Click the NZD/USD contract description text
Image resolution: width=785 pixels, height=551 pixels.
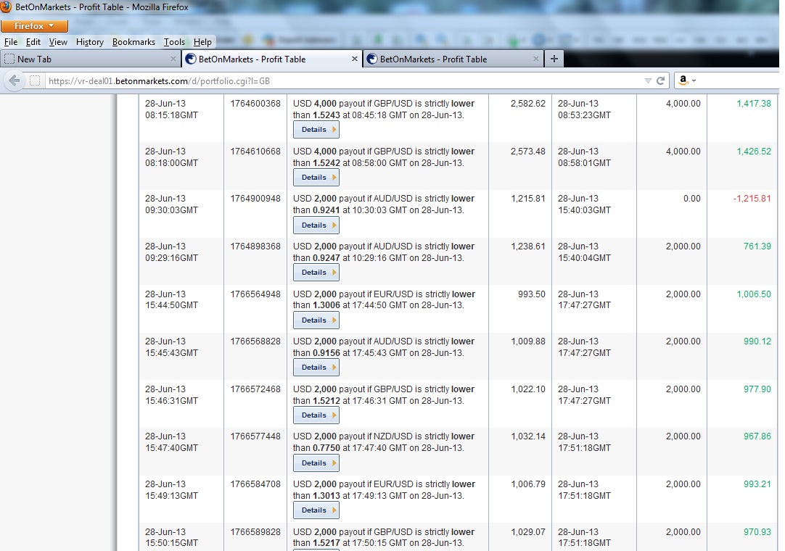[384, 442]
